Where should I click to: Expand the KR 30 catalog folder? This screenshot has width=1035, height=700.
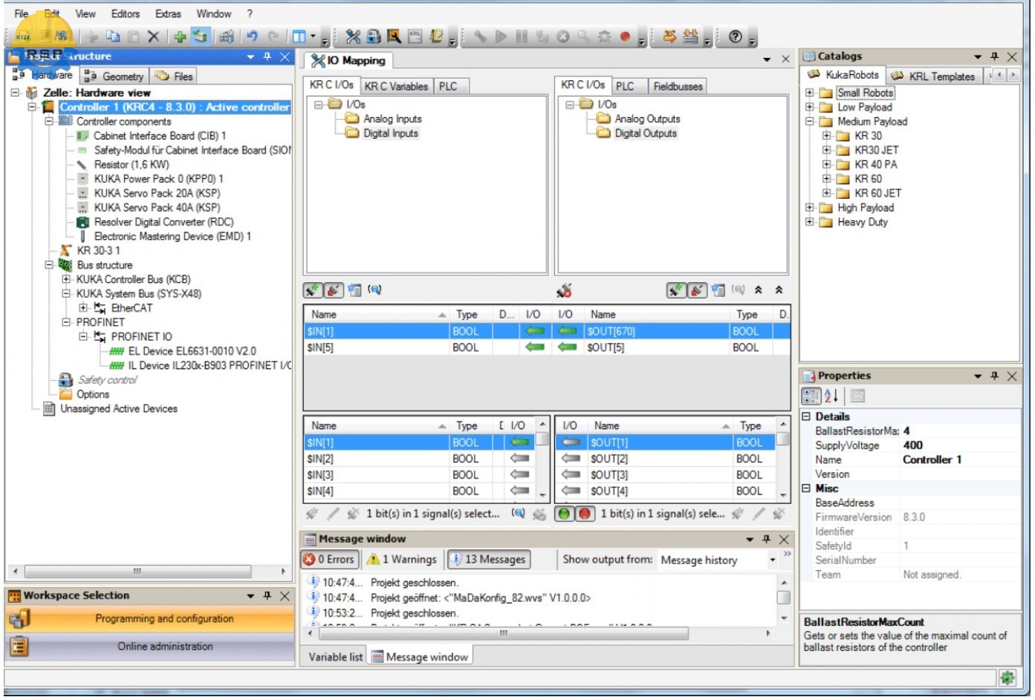(x=826, y=136)
